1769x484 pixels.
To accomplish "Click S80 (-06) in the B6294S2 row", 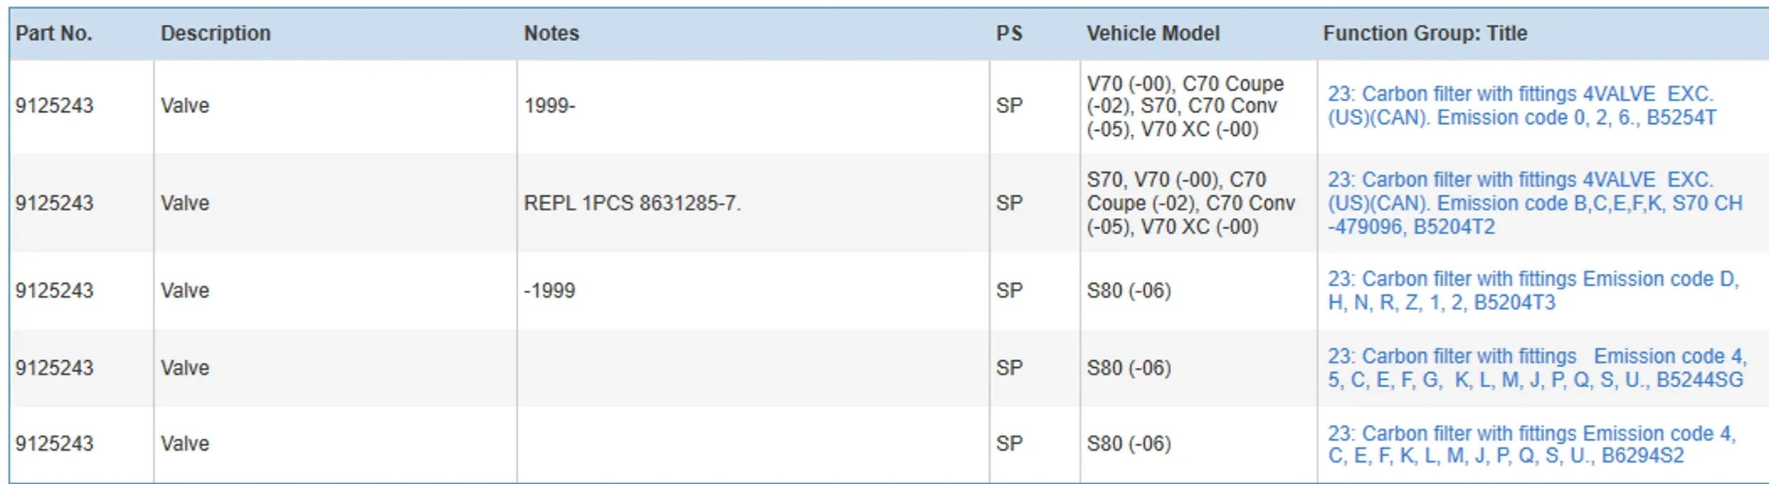I will [1129, 444].
